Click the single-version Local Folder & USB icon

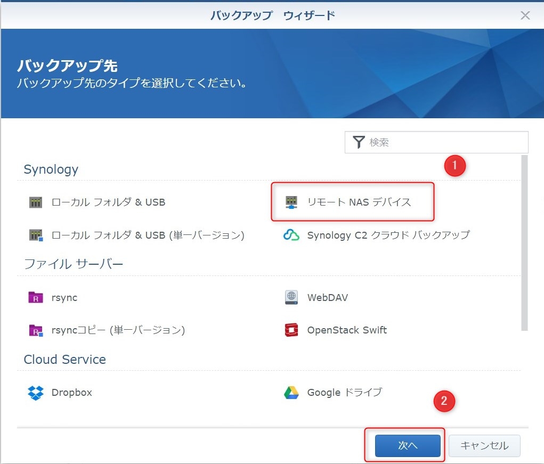35,235
